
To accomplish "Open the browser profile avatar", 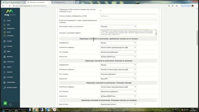I will pos(193,6).
